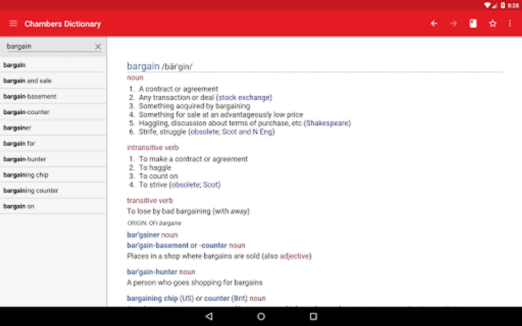Open the 'stock exchange' link
Viewport: 522px width, 326px height.
pyautogui.click(x=244, y=97)
